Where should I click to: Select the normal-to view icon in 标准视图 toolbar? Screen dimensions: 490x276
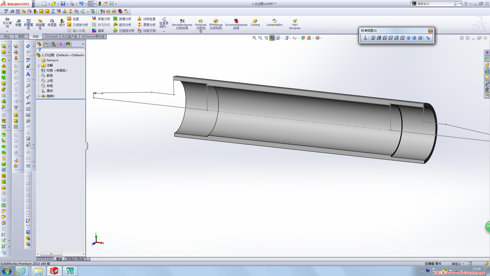365,38
